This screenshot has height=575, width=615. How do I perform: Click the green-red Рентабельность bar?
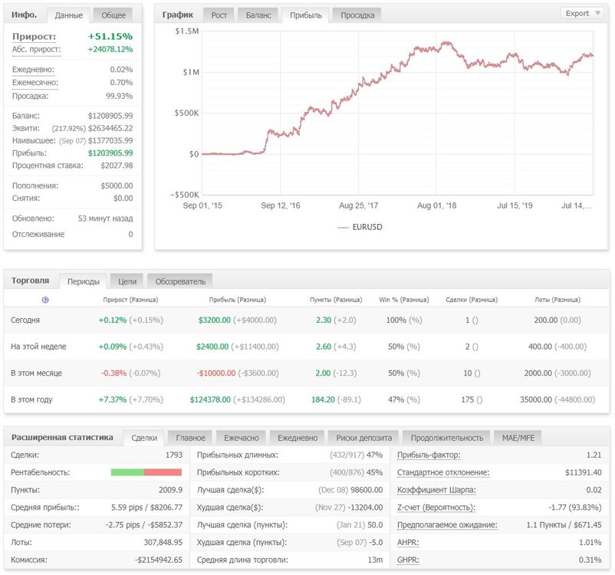(146, 472)
